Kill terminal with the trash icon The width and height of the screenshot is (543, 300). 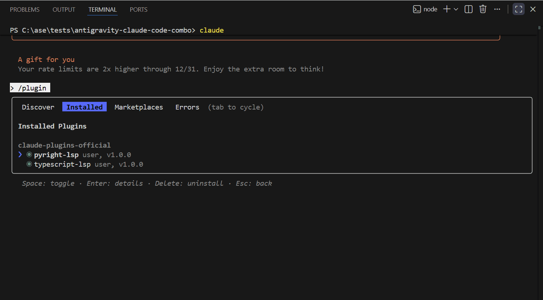point(483,10)
